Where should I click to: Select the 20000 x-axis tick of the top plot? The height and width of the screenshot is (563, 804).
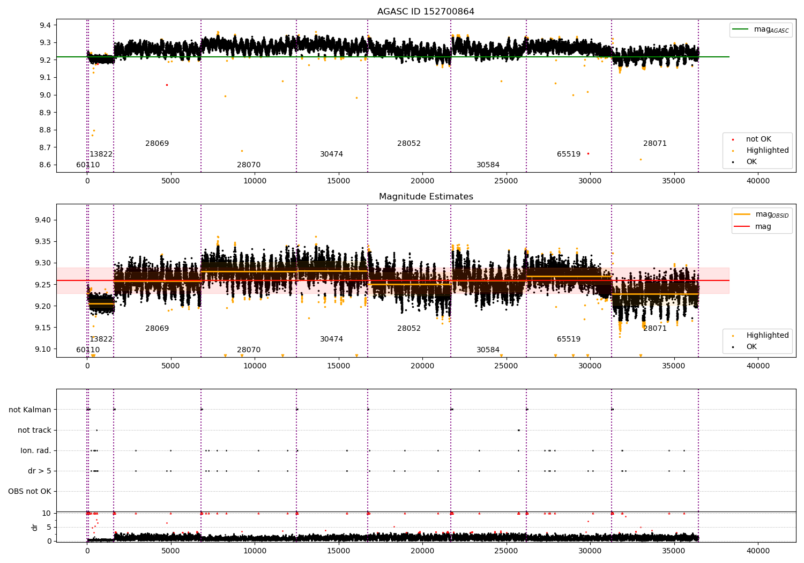coord(422,181)
